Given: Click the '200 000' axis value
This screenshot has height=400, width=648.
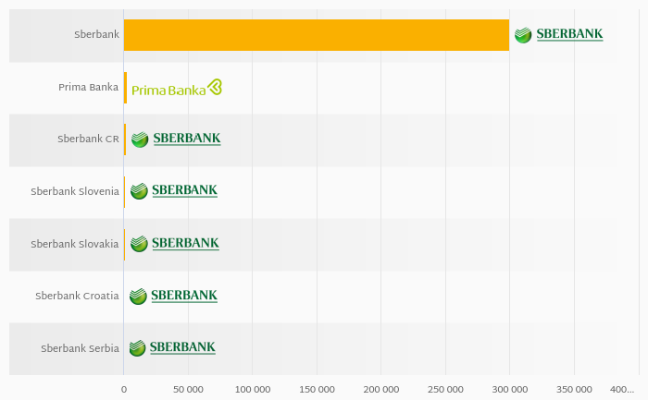Looking at the screenshot, I should click(x=381, y=389).
